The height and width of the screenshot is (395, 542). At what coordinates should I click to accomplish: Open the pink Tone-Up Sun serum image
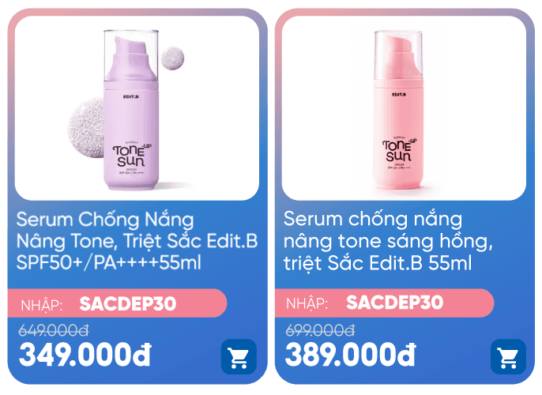[x=404, y=108]
